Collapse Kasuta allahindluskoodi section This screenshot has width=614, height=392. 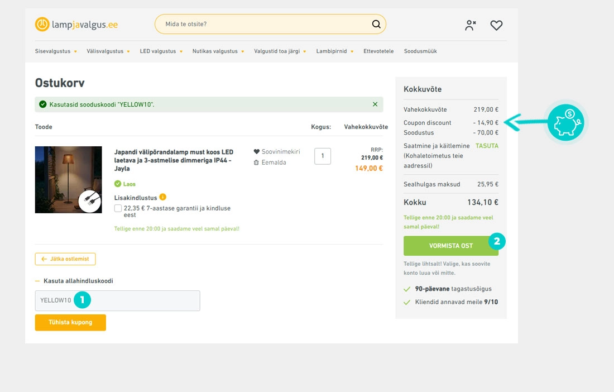[74, 281]
